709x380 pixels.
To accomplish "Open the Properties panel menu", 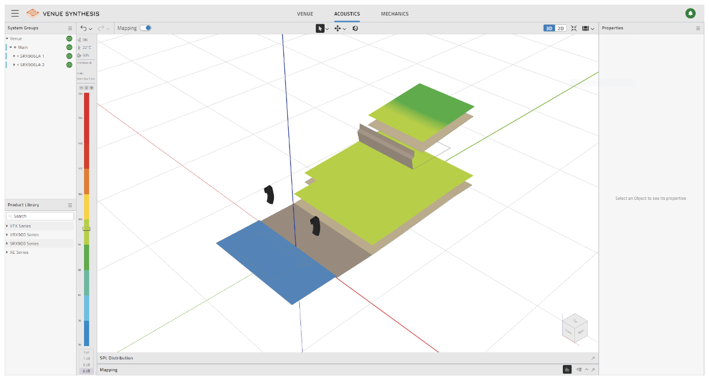I will [x=698, y=28].
